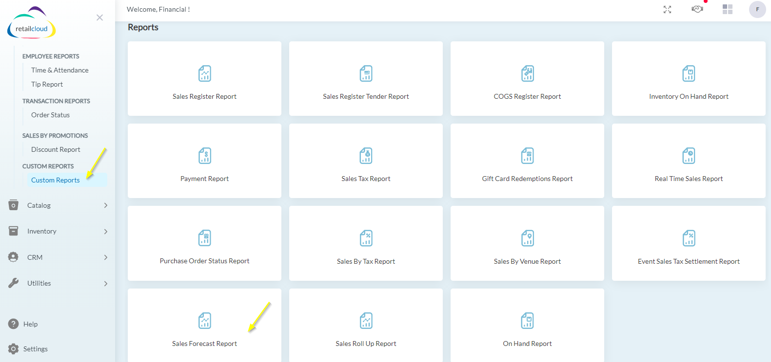Open the Sales Register Tender Report icon

tap(366, 73)
